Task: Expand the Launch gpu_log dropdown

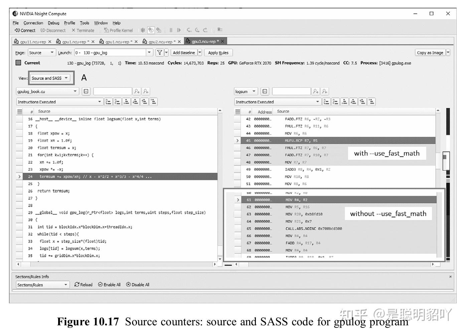Action: click(114, 53)
